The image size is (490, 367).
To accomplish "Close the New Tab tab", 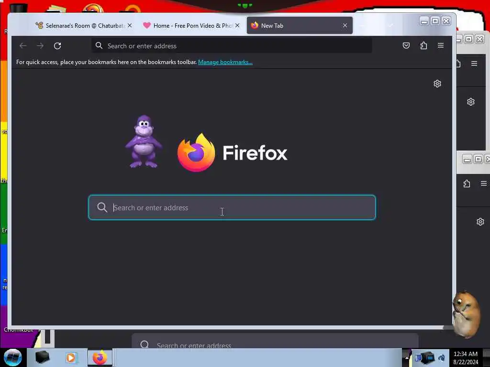I will pos(345,25).
